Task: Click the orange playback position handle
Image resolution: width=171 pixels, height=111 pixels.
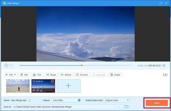Action: click(x=82, y=65)
